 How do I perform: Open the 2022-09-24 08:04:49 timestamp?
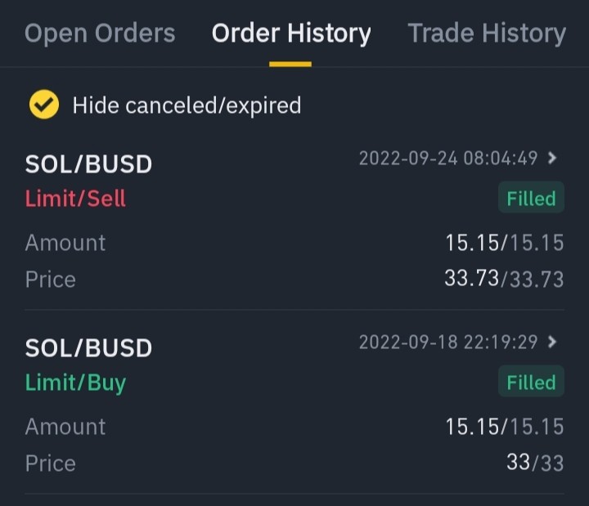pyautogui.click(x=448, y=158)
